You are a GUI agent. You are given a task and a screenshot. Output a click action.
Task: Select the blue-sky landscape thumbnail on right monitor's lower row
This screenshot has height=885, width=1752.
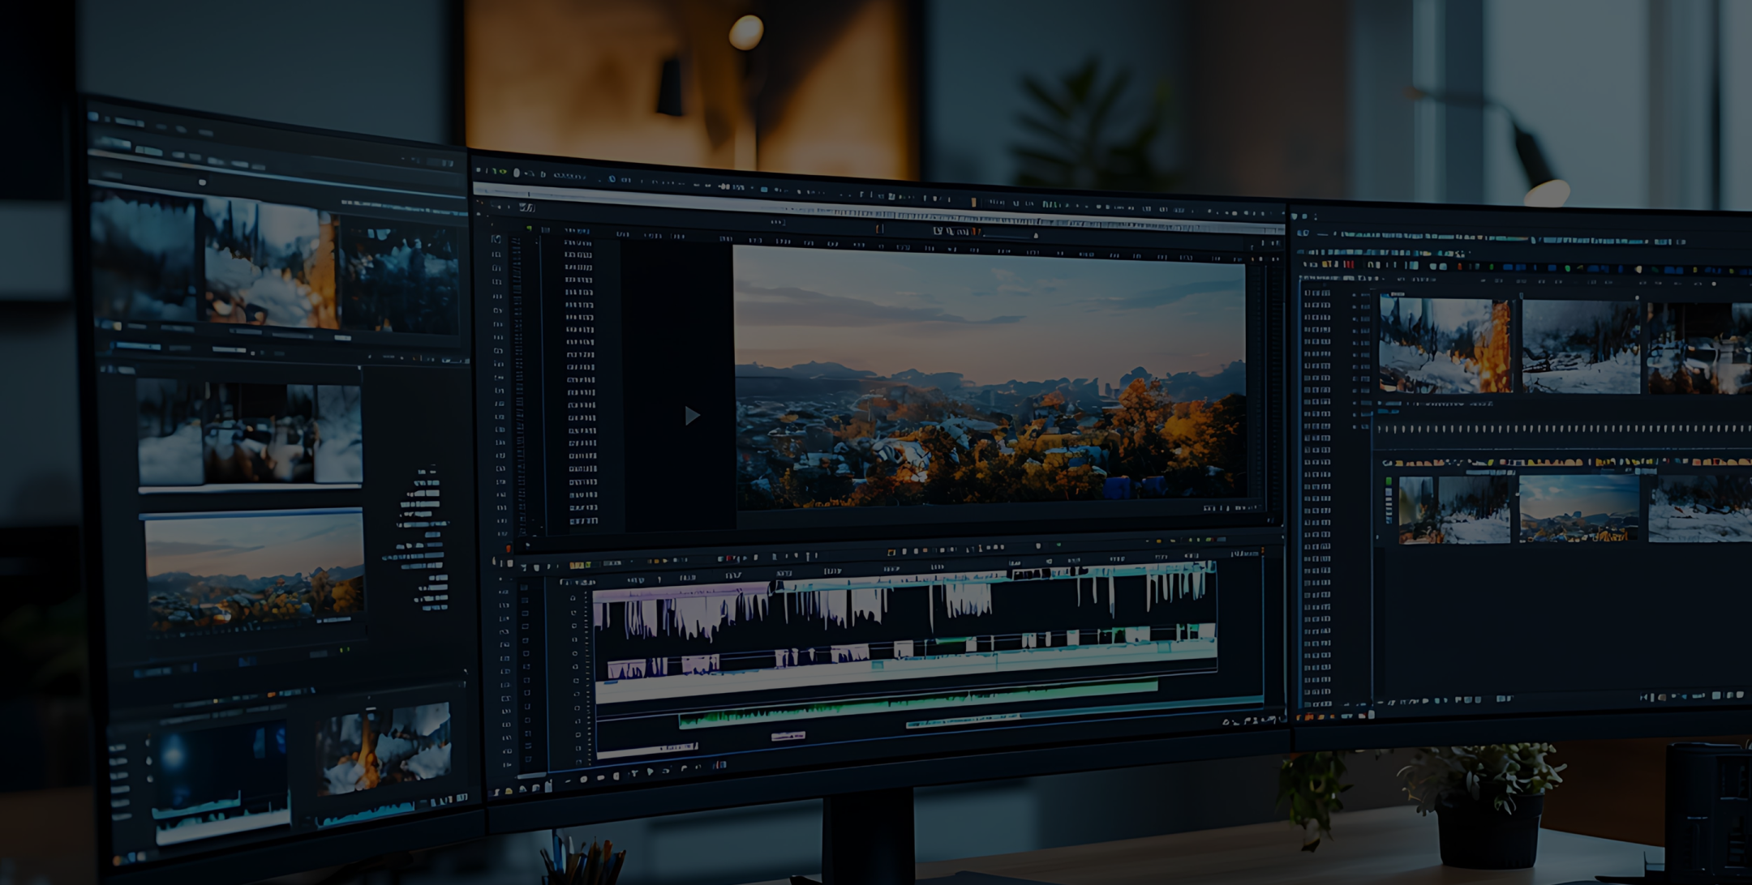[x=1578, y=508]
